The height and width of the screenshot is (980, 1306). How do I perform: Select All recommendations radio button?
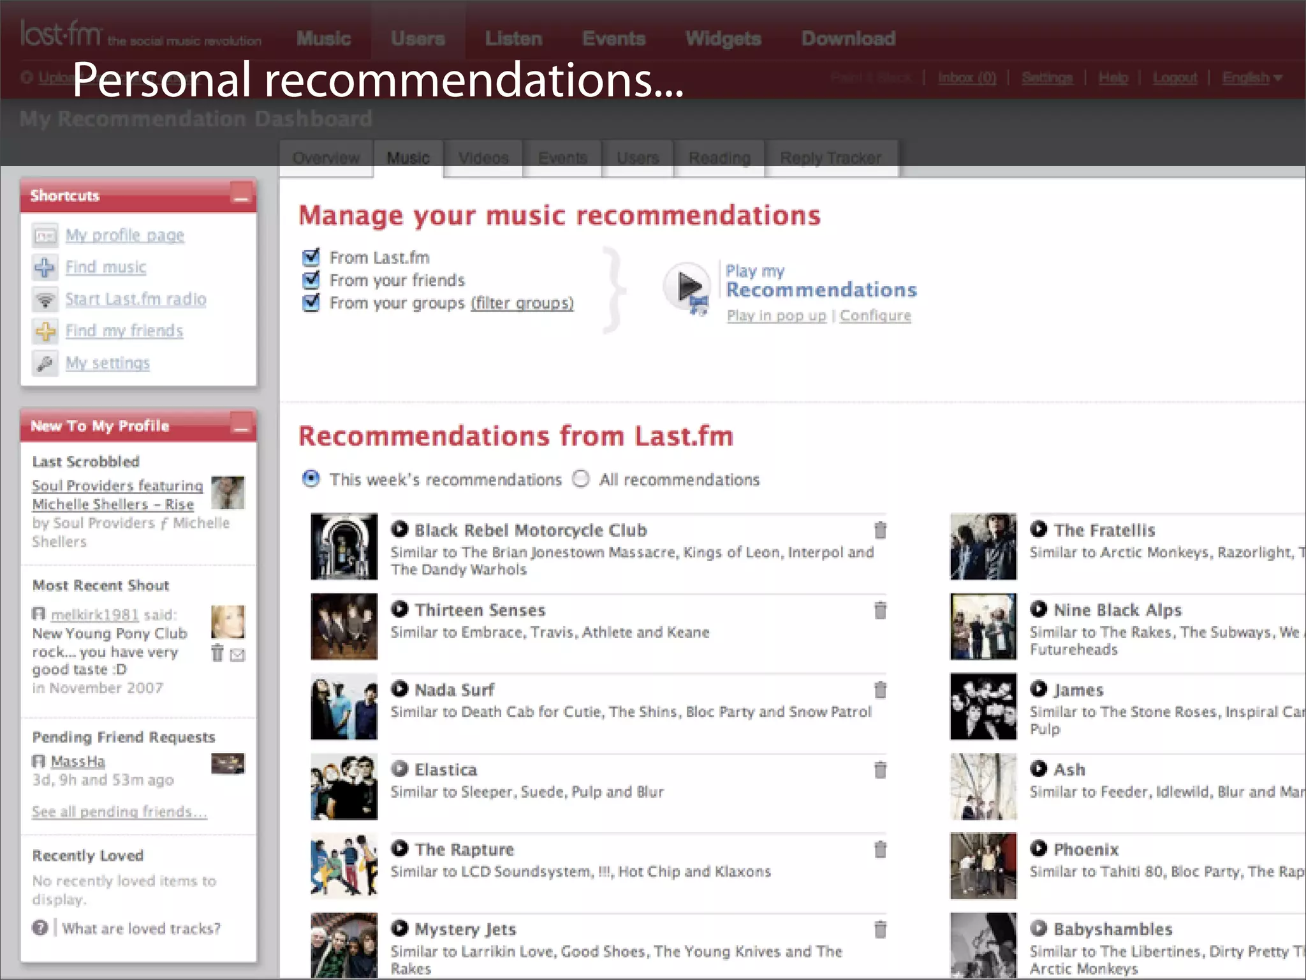581,479
